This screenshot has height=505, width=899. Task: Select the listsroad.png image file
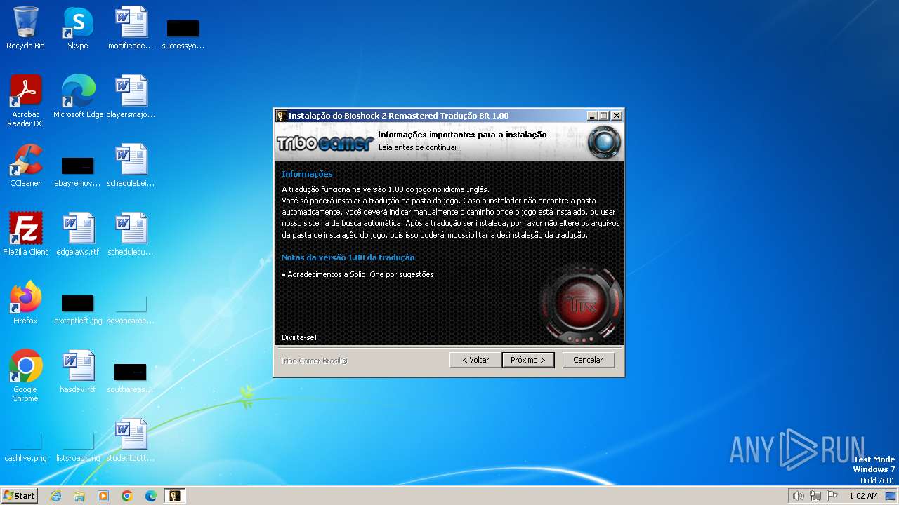click(x=78, y=447)
